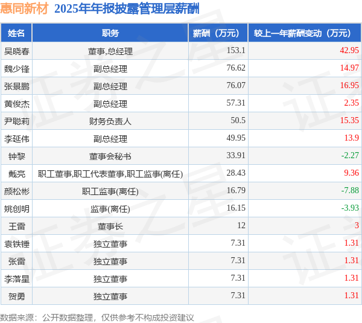Click the green change value -7.88
The height and width of the screenshot is (323, 362).
[x=350, y=191]
